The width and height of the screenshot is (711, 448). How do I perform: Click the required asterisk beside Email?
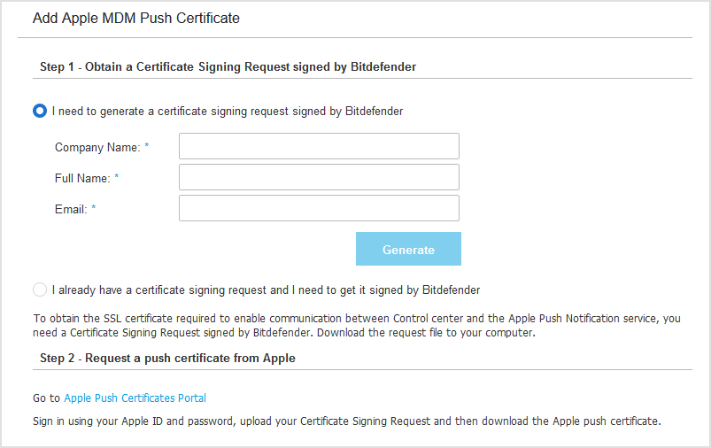(94, 209)
